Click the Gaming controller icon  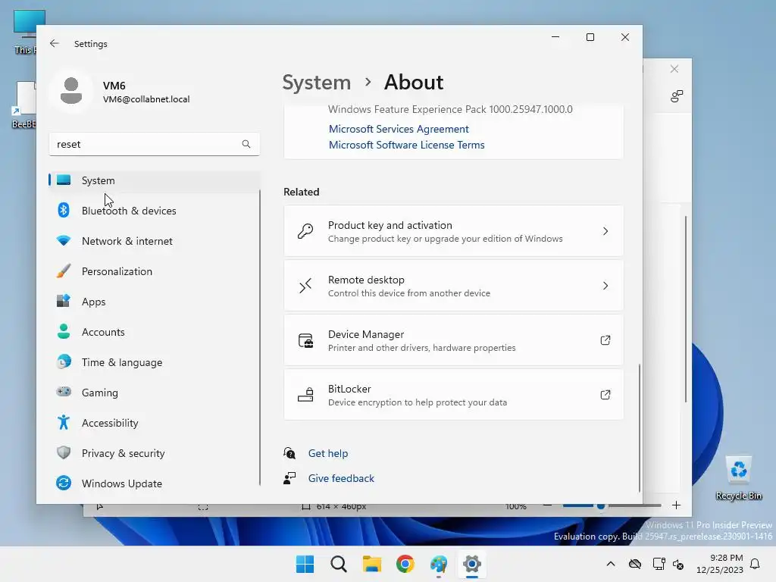(x=64, y=392)
